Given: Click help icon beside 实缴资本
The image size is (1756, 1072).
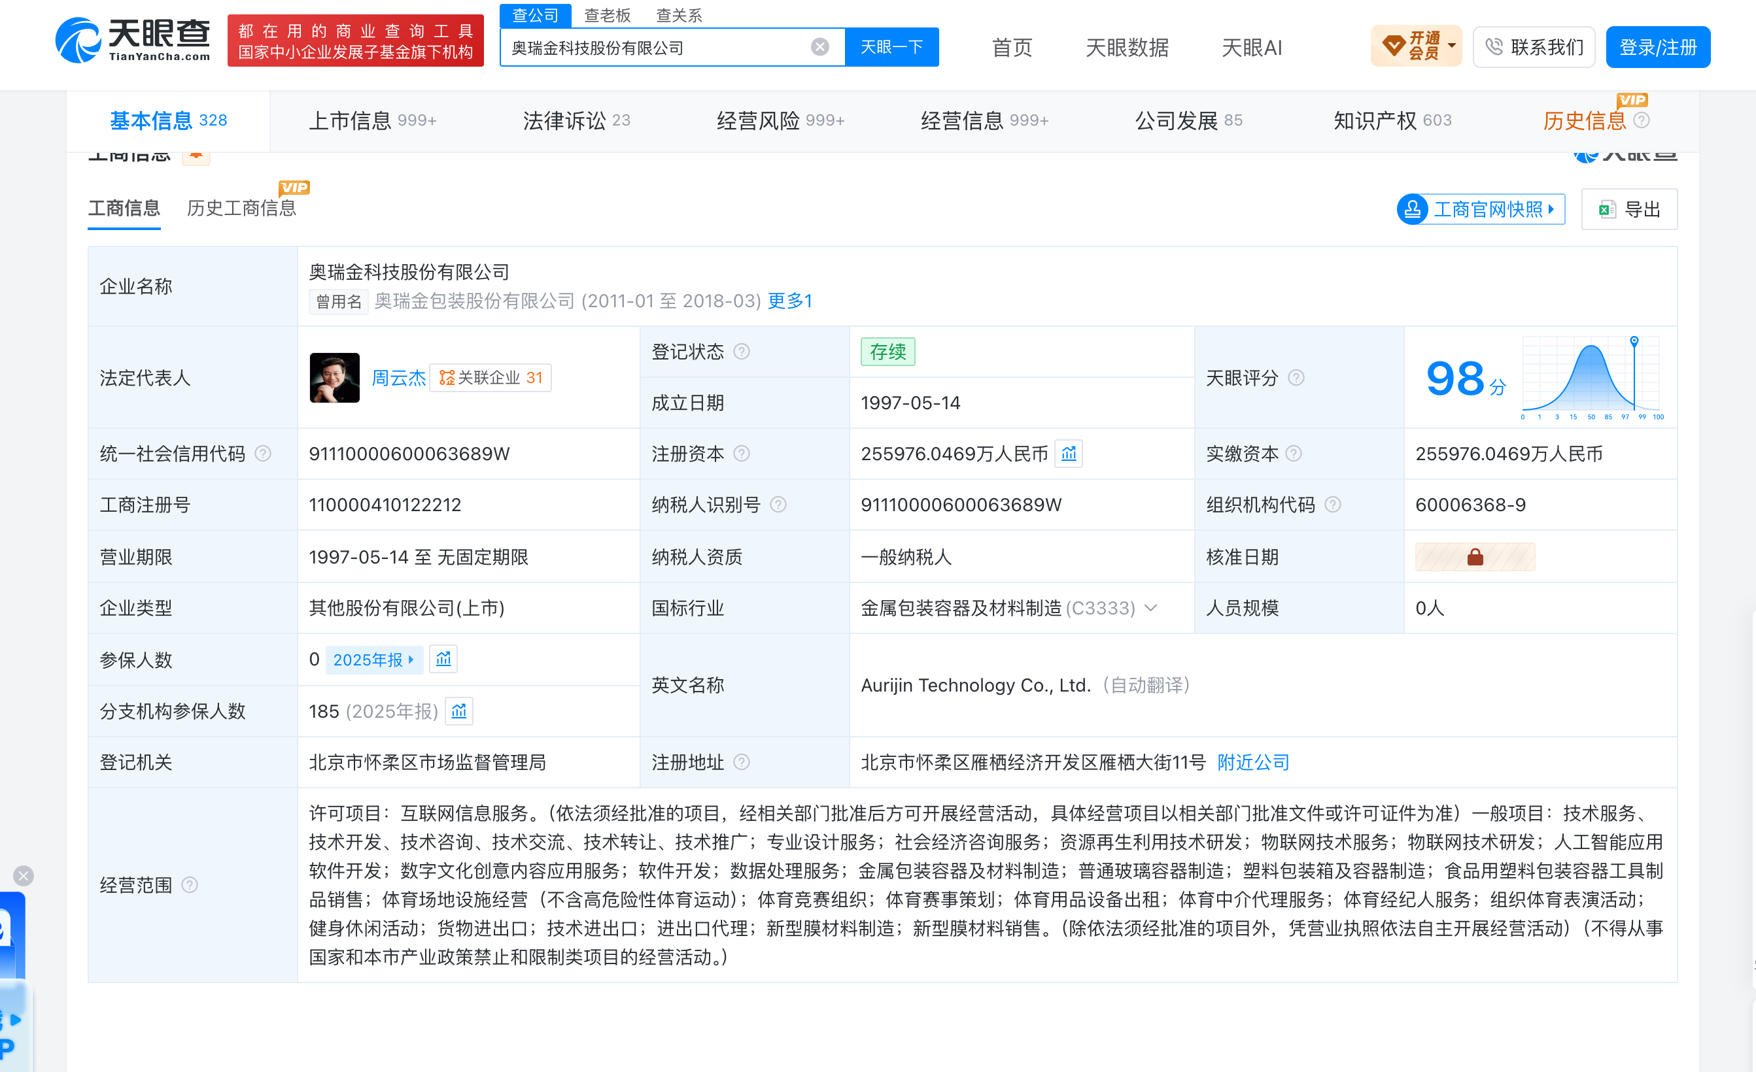Looking at the screenshot, I should pos(1294,454).
